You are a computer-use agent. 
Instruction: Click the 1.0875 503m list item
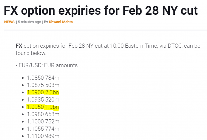click(x=43, y=85)
